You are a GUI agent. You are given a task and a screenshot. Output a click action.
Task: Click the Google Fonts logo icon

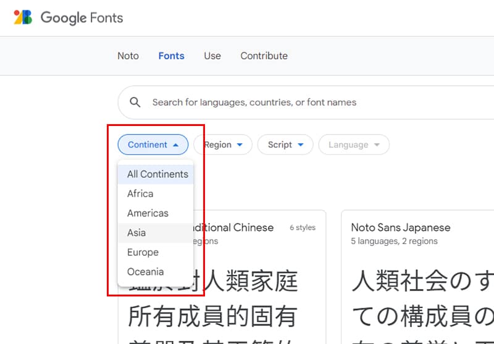click(23, 17)
